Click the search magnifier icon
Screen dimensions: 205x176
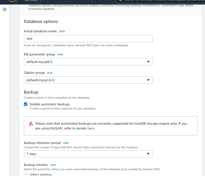tap(120, 1)
